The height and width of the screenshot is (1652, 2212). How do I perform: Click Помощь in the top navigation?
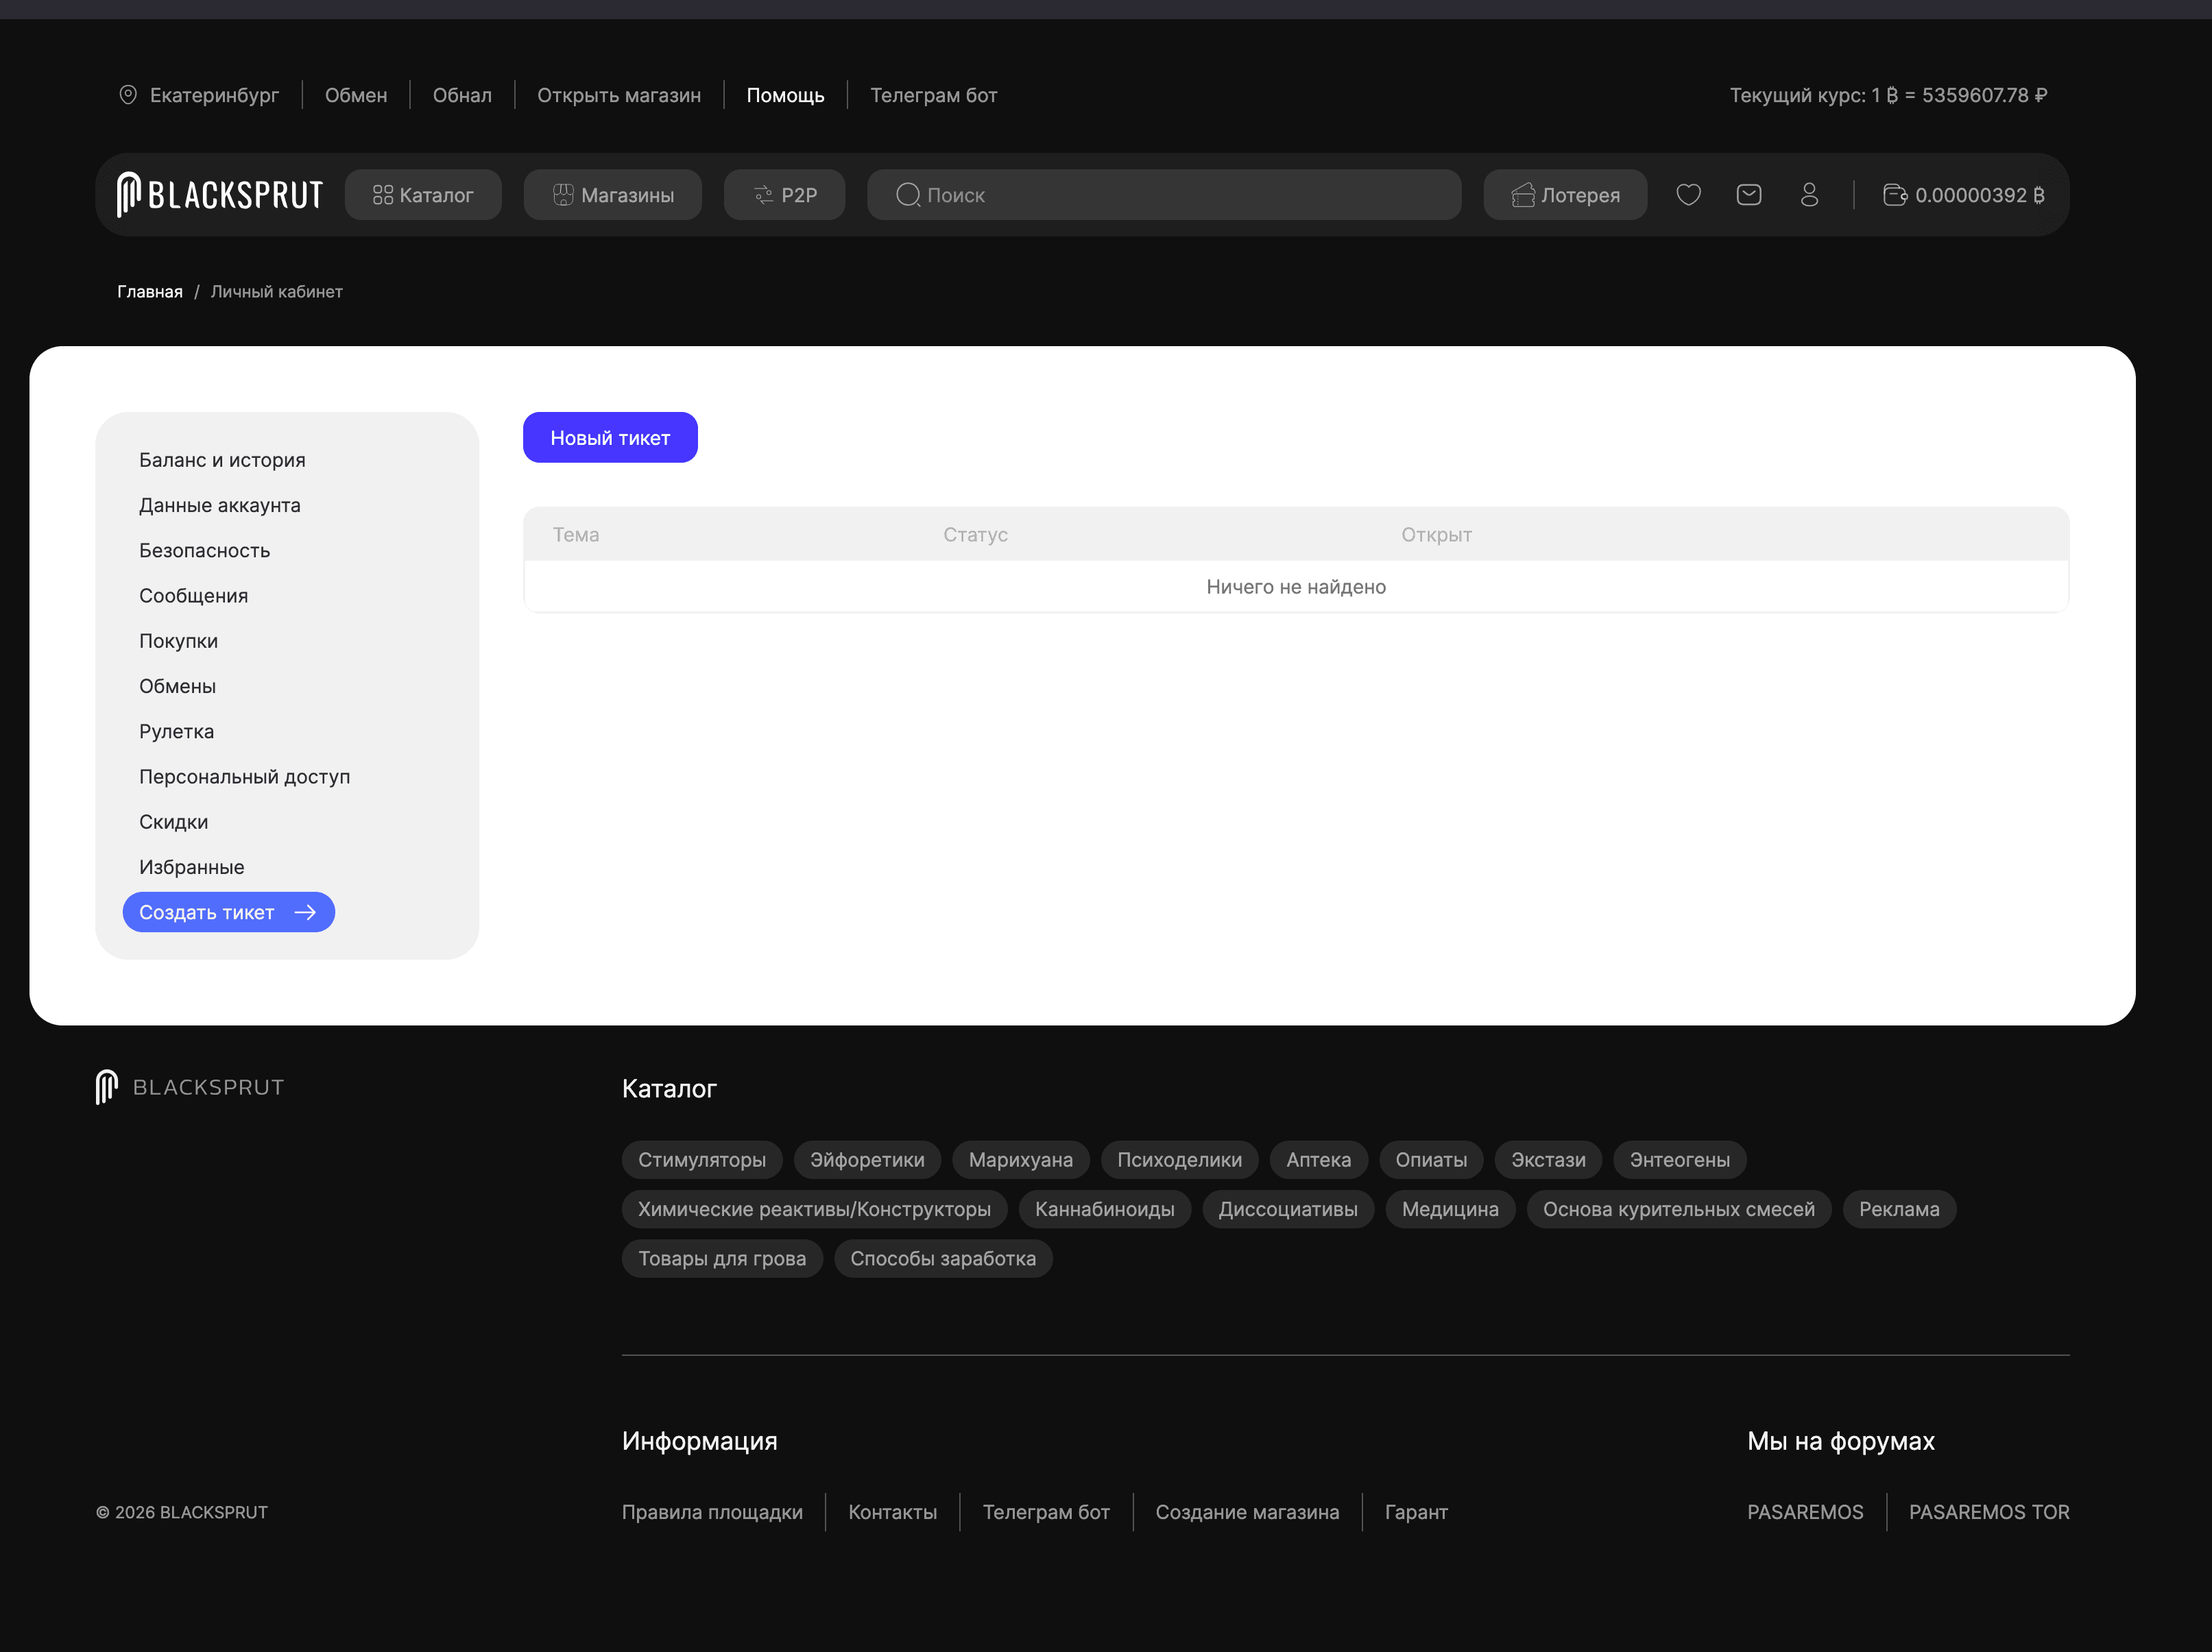coord(785,95)
